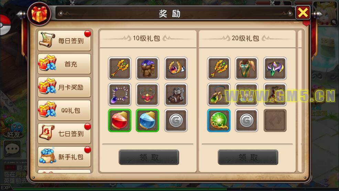The height and width of the screenshot is (191, 339).
Task: Select the spiked purple bead necklace item
Action: pos(120,94)
